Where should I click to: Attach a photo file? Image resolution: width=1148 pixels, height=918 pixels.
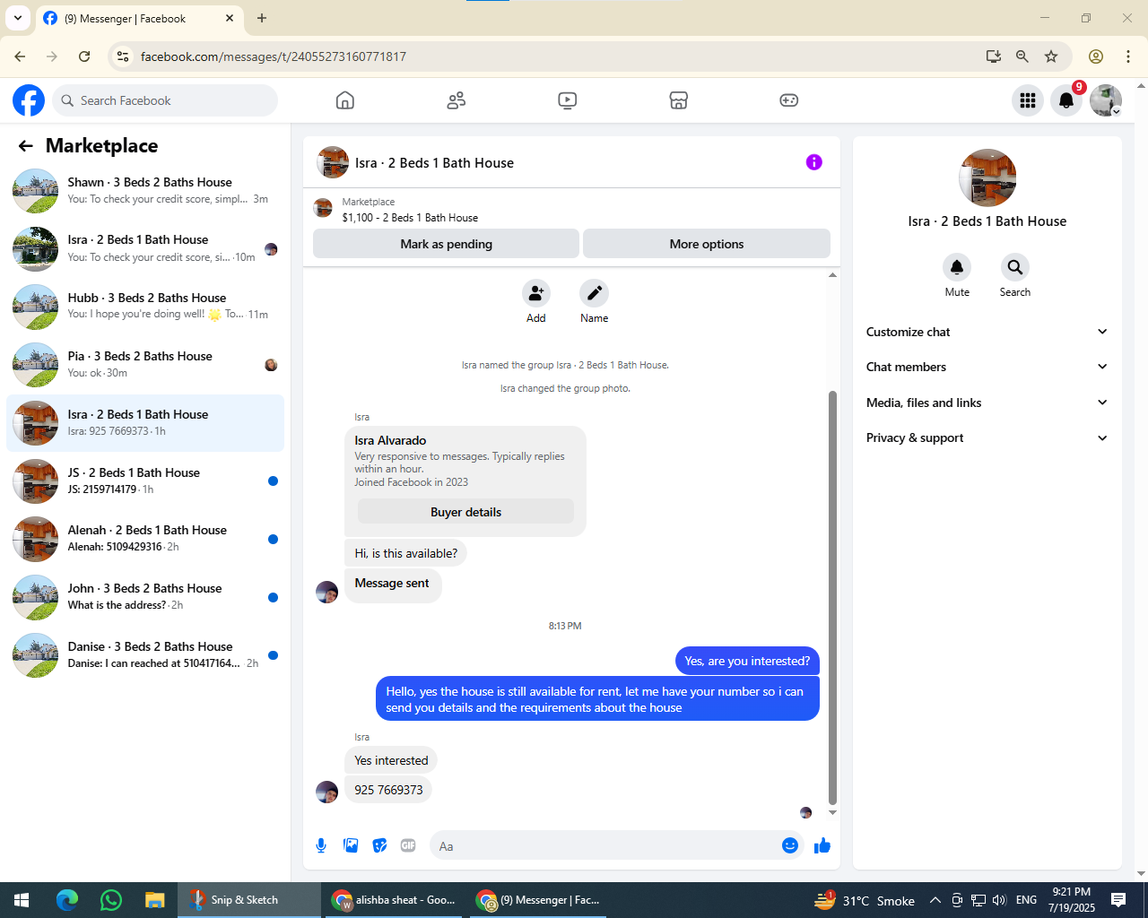pos(351,845)
